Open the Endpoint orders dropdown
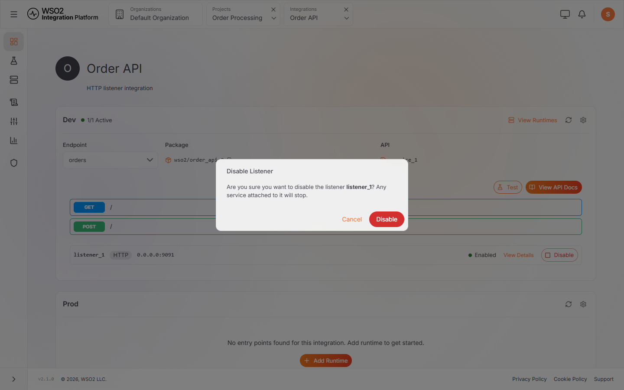The image size is (624, 390). (110, 160)
